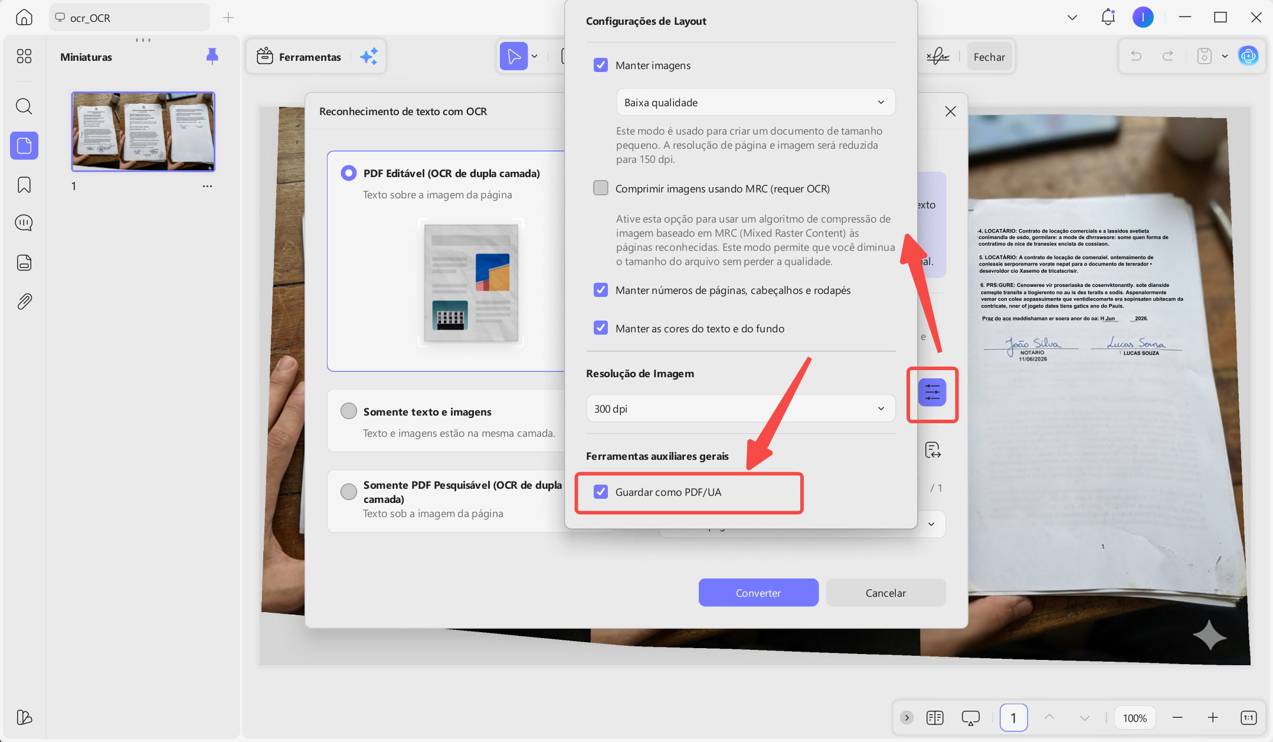Image resolution: width=1273 pixels, height=742 pixels.
Task: Select page 1 thumbnail
Action: pos(143,132)
